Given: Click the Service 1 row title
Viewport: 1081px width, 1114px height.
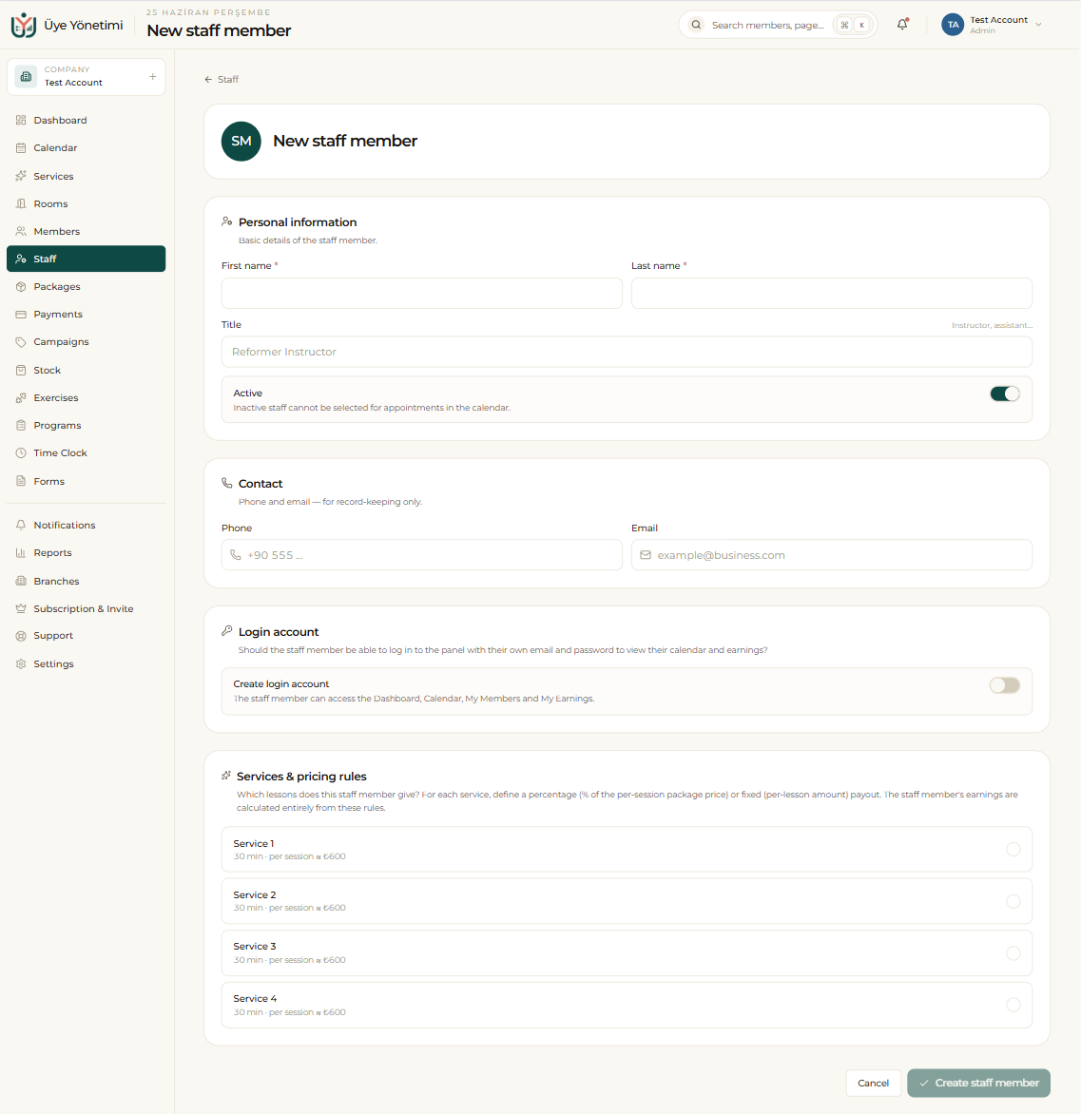Looking at the screenshot, I should [x=254, y=843].
